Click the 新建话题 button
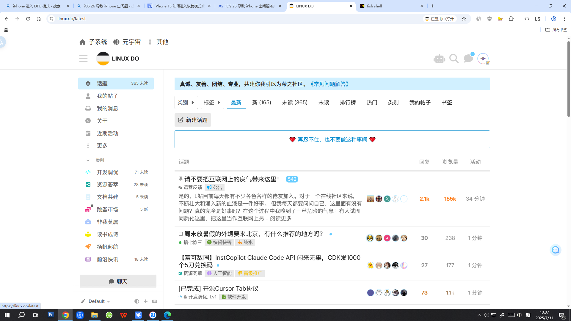Image resolution: width=571 pixels, height=321 pixels. 193,120
